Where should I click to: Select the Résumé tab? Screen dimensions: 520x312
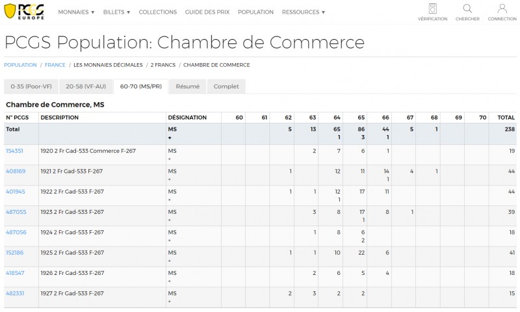[x=188, y=86]
